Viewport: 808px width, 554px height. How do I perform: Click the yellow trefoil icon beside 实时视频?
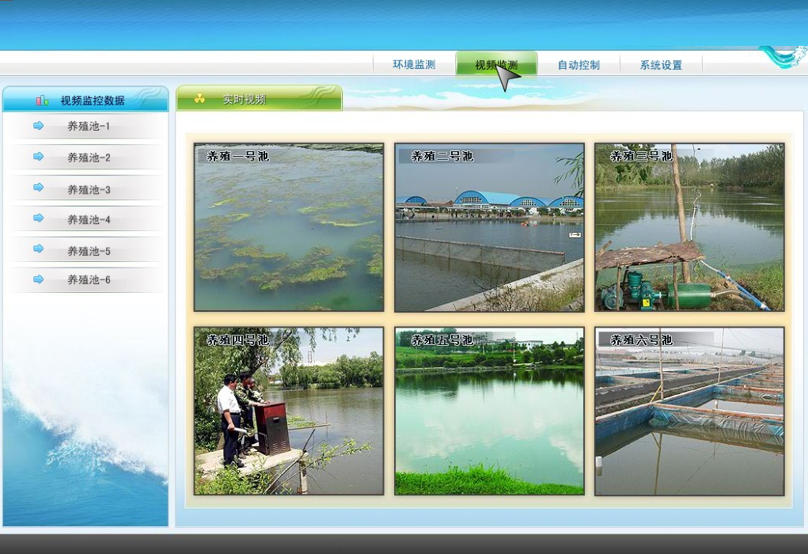tap(199, 98)
